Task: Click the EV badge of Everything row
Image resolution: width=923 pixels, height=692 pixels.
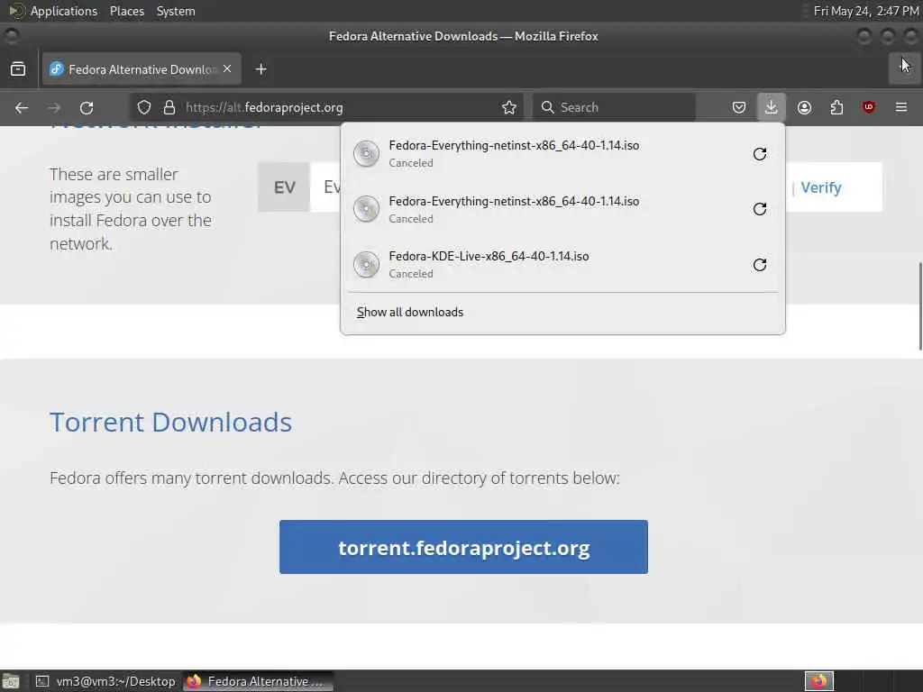Action: (284, 187)
